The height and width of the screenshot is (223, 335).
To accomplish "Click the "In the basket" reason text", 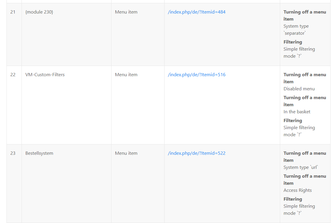I will coord(297,112).
